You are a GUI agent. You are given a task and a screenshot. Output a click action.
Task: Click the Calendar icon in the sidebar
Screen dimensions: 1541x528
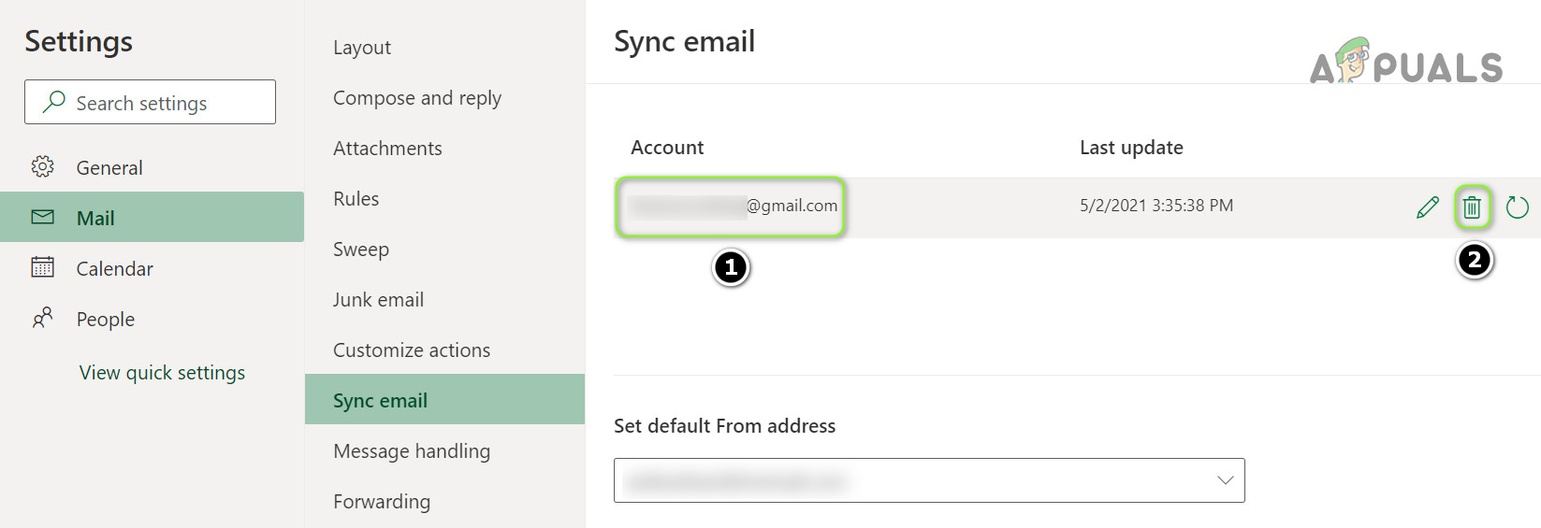pyautogui.click(x=42, y=268)
